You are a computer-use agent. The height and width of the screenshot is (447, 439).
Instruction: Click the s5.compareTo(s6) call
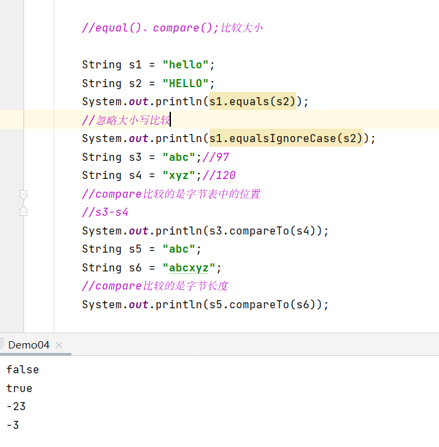pyautogui.click(x=272, y=304)
